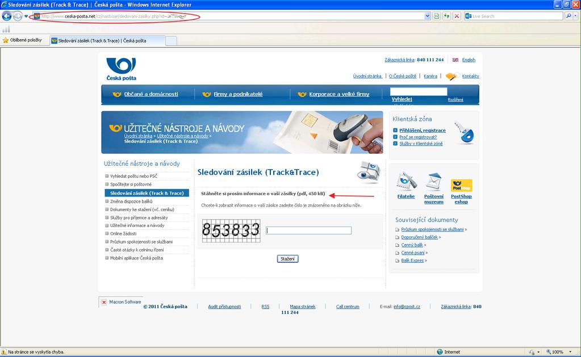Click the compatibility view icon

pyautogui.click(x=437, y=16)
